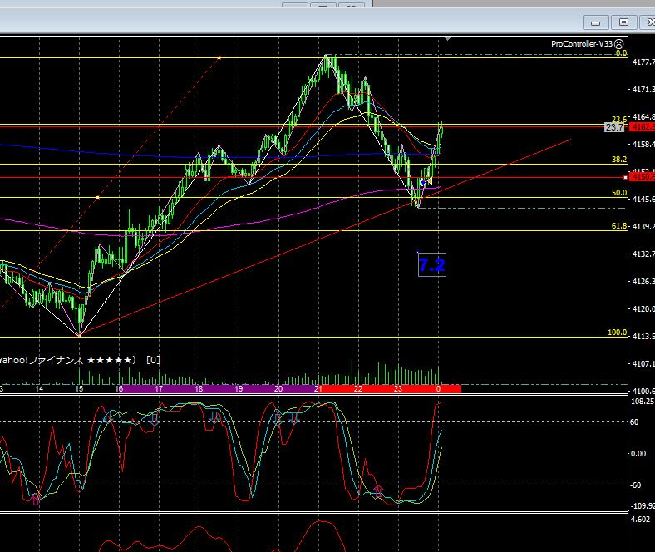Click the sad face icon beside ProController-V33
This screenshot has height=552, width=655.
(619, 44)
